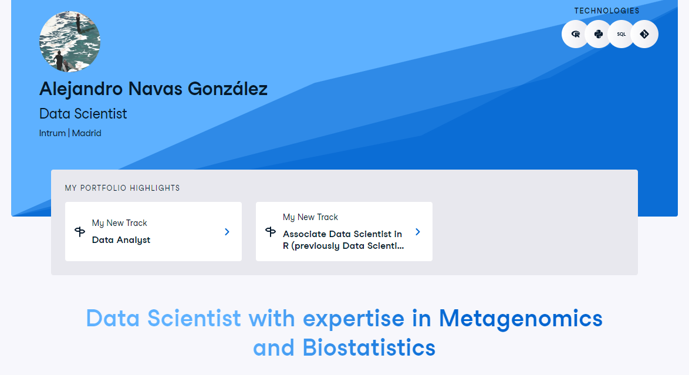Click the Madrid location text
689x375 pixels.
87,133
